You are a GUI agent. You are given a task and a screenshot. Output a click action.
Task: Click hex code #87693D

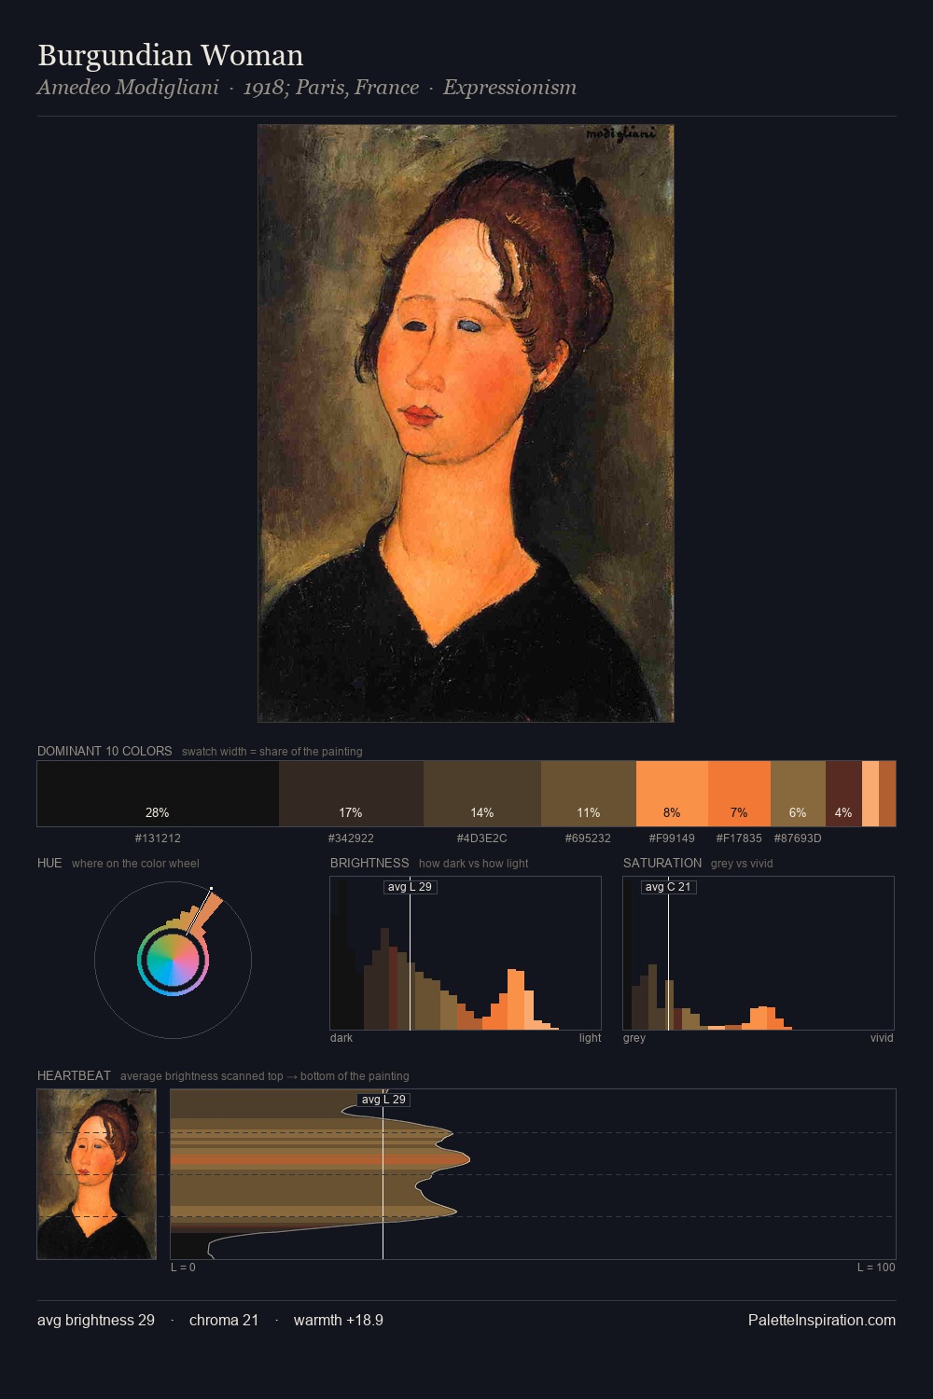coord(798,838)
